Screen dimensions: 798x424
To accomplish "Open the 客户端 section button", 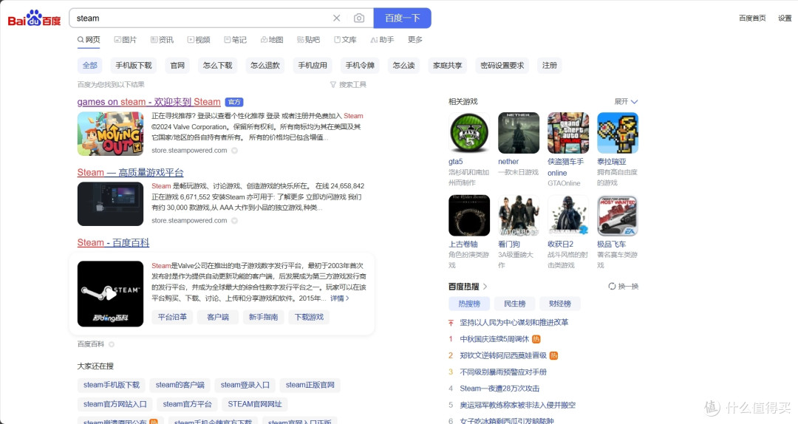I will pyautogui.click(x=218, y=317).
